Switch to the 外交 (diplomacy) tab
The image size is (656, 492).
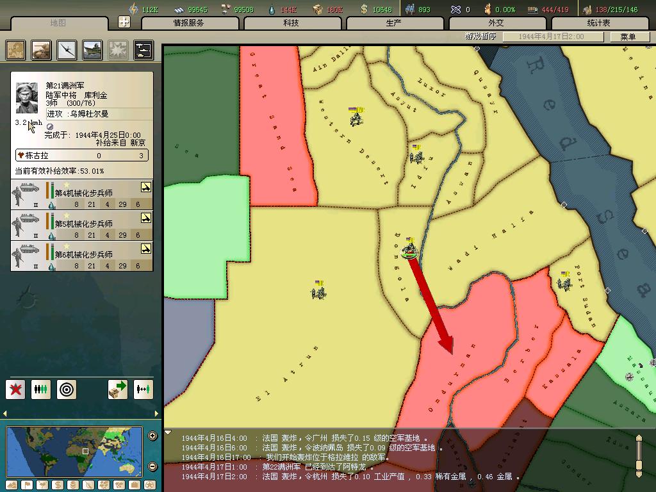[496, 23]
